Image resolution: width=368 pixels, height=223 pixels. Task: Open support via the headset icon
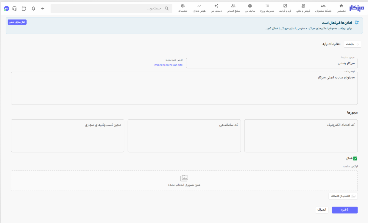click(15, 9)
